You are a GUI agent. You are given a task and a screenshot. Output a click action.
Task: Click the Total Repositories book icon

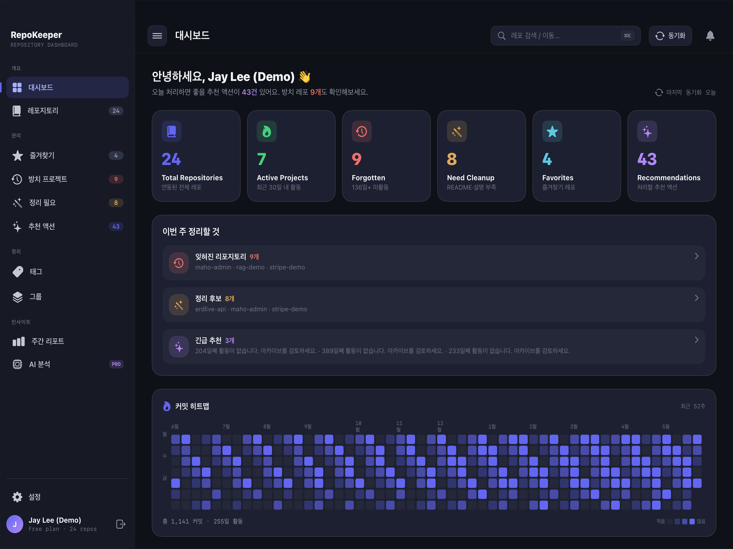click(171, 131)
